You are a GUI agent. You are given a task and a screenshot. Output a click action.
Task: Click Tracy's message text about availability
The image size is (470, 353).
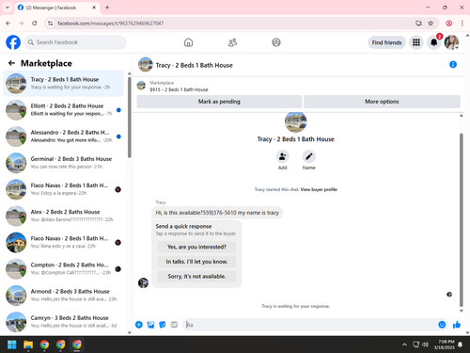pyautogui.click(x=217, y=213)
